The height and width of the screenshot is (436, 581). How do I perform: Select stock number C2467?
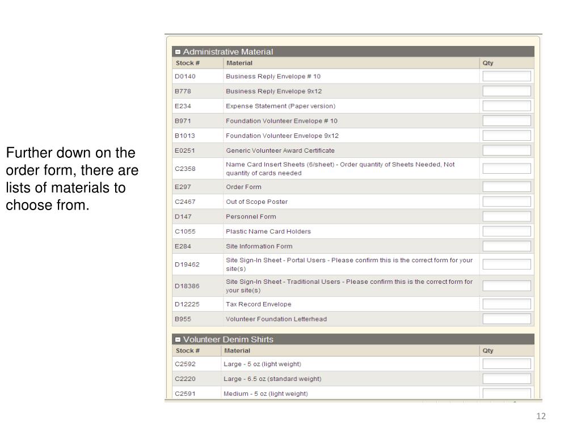(185, 202)
